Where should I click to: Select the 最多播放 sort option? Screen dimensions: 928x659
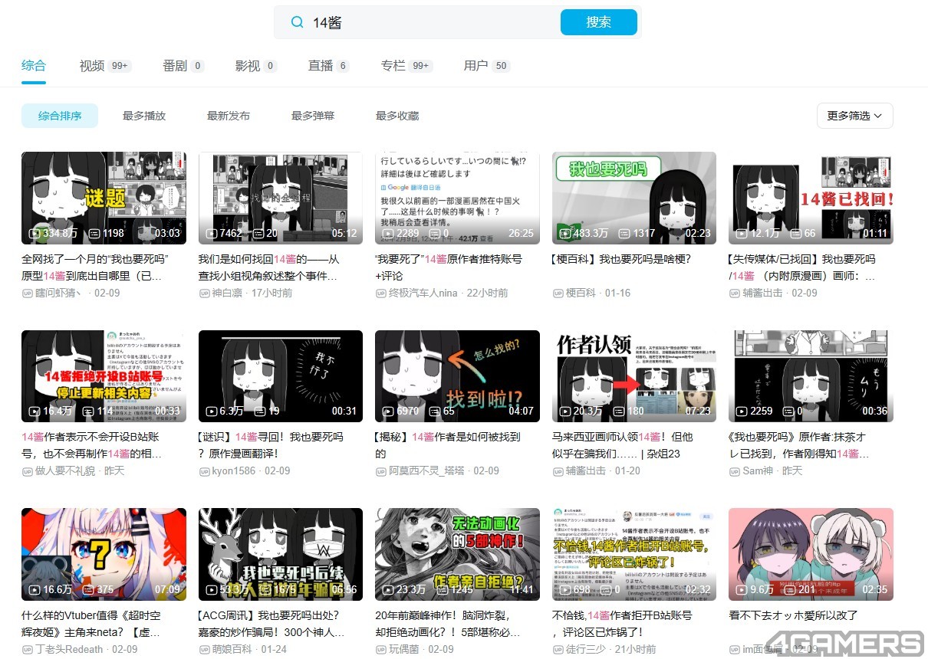(144, 116)
